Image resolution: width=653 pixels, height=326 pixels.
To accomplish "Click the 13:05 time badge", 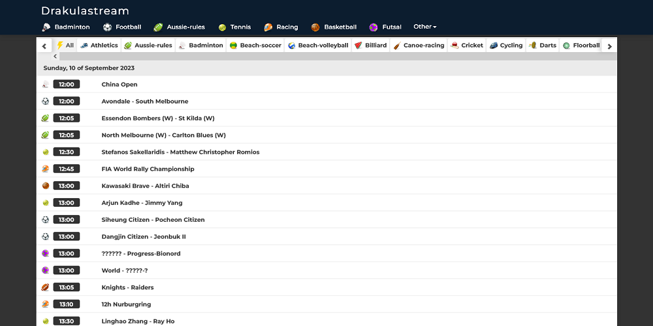I will coord(66,288).
